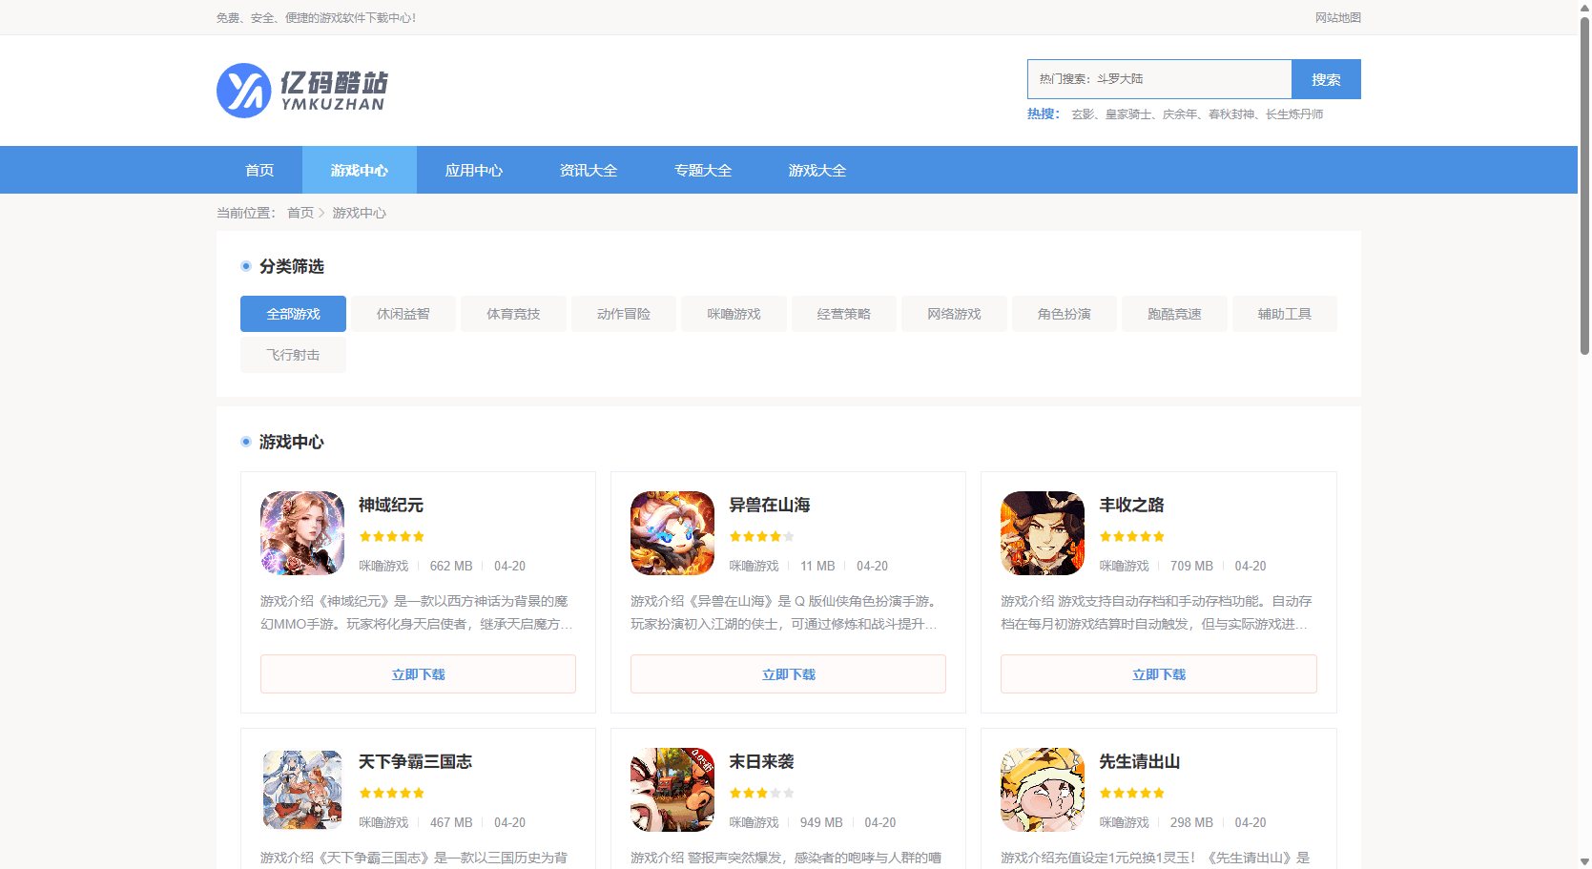Click the 神域纪元 star rating

[x=392, y=536]
